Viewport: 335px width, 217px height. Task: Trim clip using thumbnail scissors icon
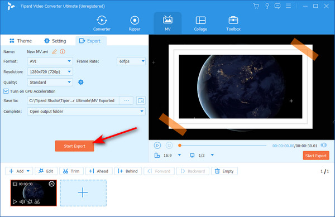(37, 201)
